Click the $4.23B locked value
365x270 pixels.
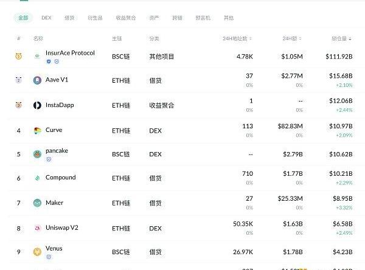pyautogui.click(x=342, y=252)
